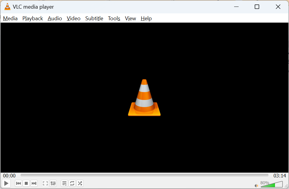Toggle loop playback mode

pyautogui.click(x=72, y=183)
